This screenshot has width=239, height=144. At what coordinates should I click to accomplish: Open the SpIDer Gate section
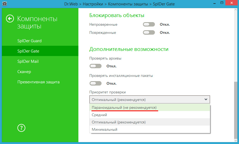point(40,51)
